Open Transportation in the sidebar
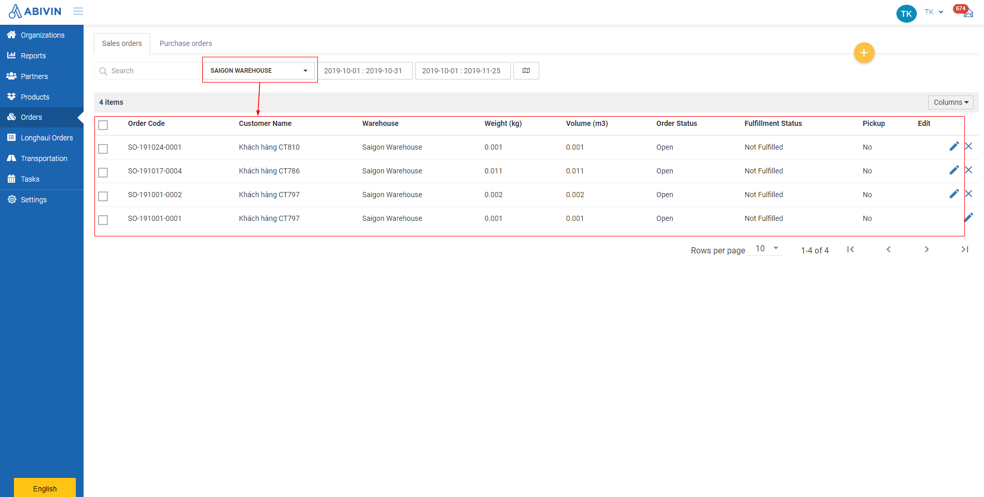The height and width of the screenshot is (497, 984). 41,158
